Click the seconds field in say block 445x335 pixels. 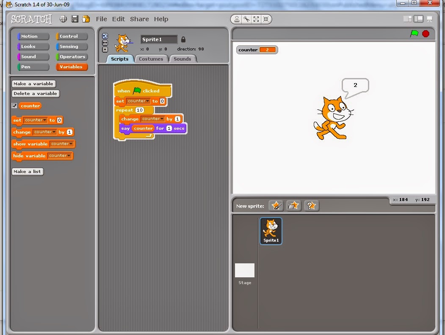(169, 128)
